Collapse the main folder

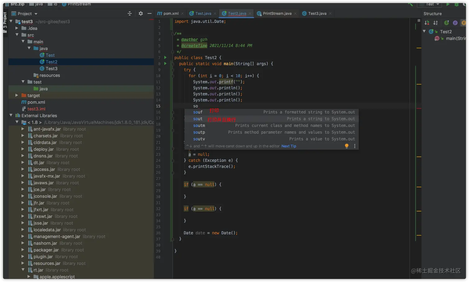(23, 42)
